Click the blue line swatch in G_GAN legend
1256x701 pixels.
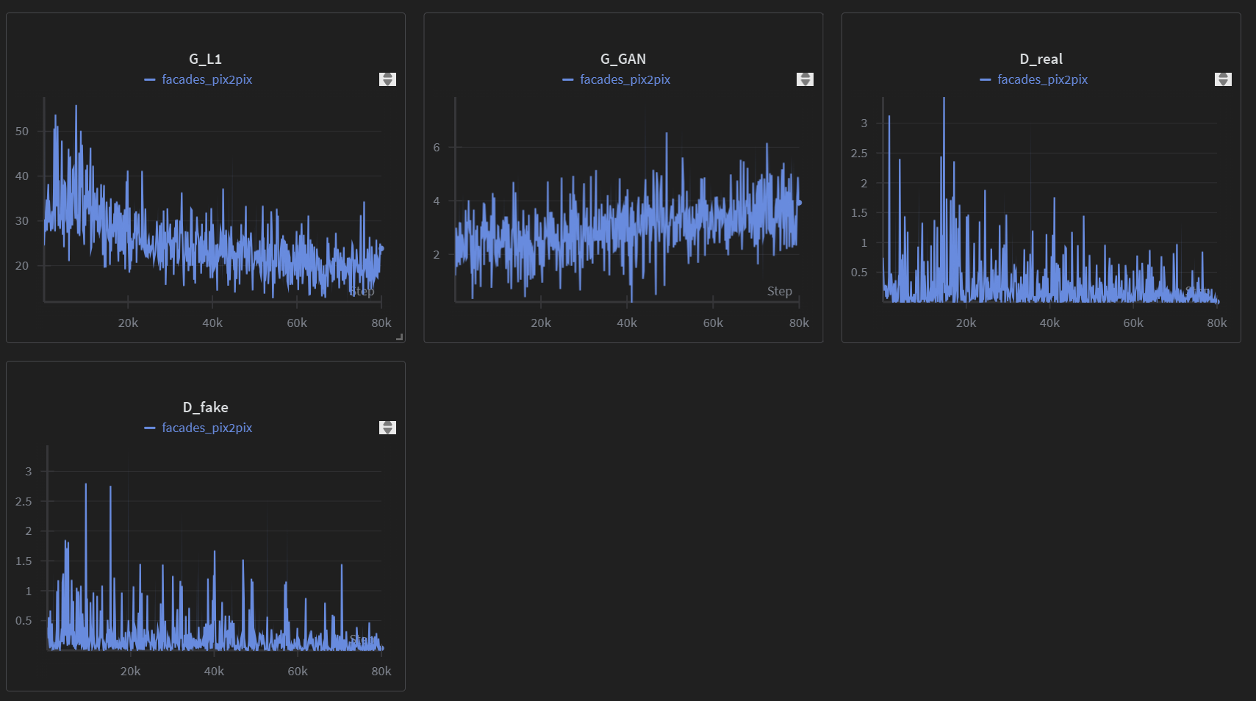click(567, 79)
